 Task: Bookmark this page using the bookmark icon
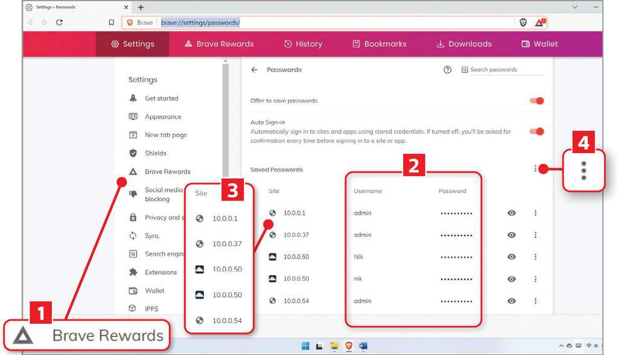click(112, 22)
